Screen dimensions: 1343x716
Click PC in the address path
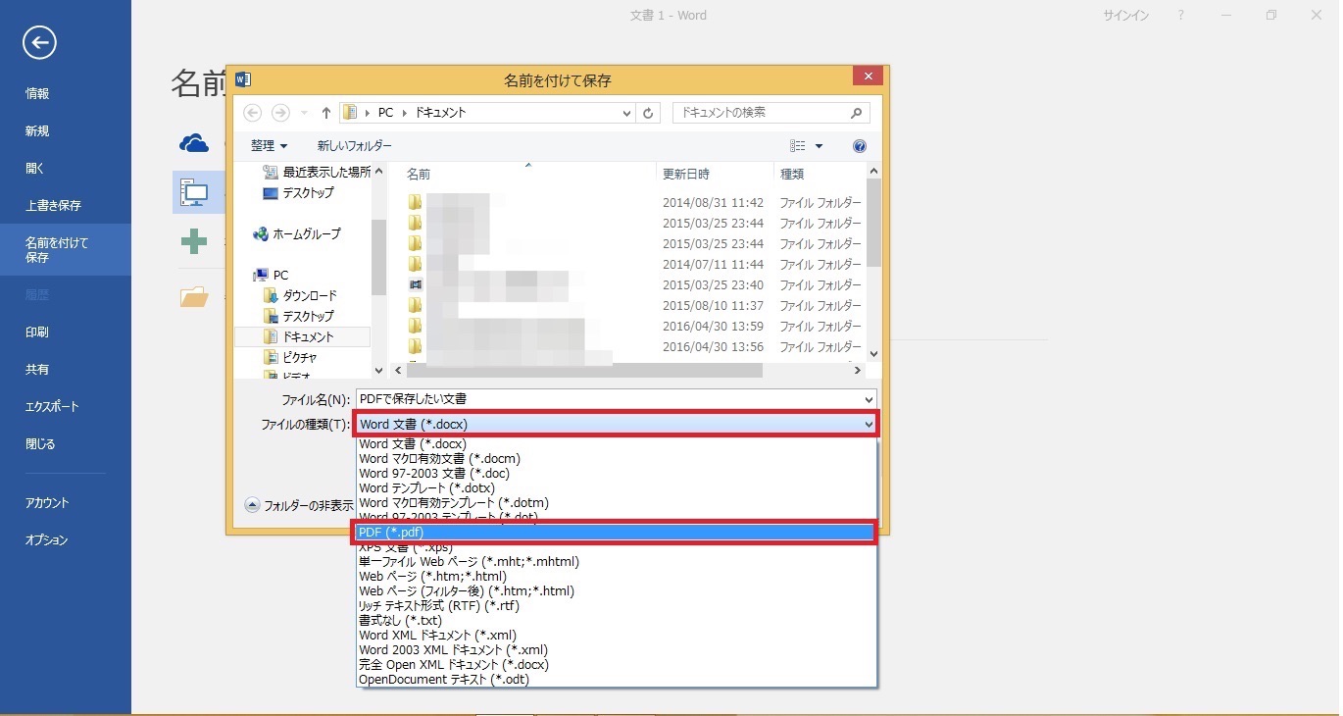[x=386, y=113]
